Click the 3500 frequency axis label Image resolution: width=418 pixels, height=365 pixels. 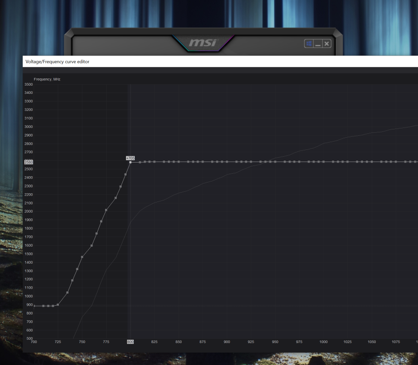(x=29, y=84)
